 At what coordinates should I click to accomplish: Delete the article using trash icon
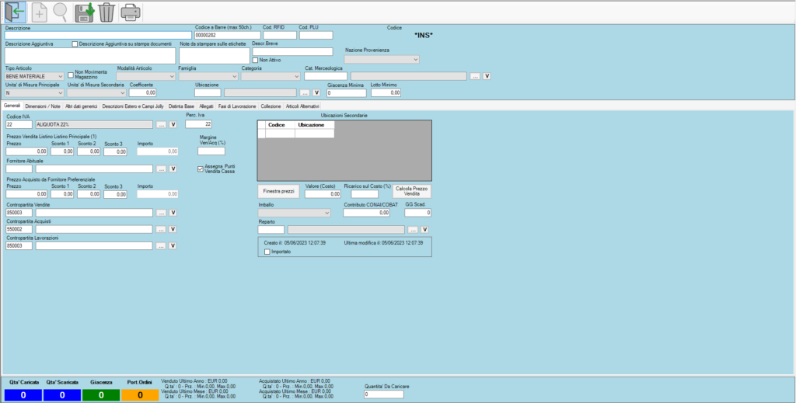106,12
